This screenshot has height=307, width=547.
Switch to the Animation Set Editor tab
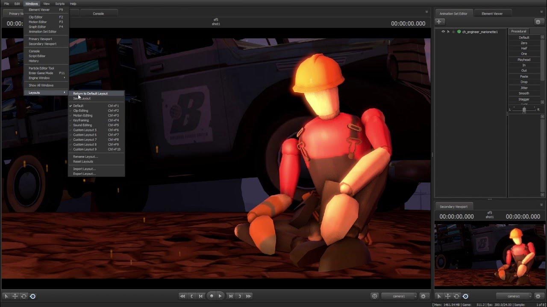(453, 14)
